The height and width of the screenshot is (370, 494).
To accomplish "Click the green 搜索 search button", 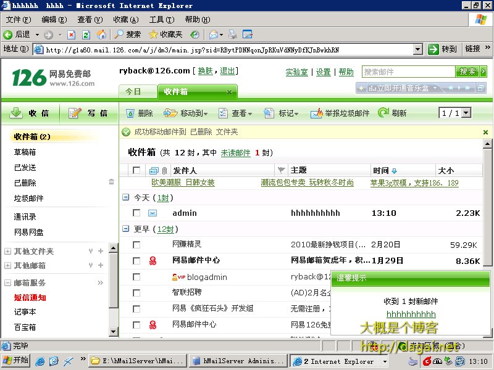I will (x=469, y=72).
